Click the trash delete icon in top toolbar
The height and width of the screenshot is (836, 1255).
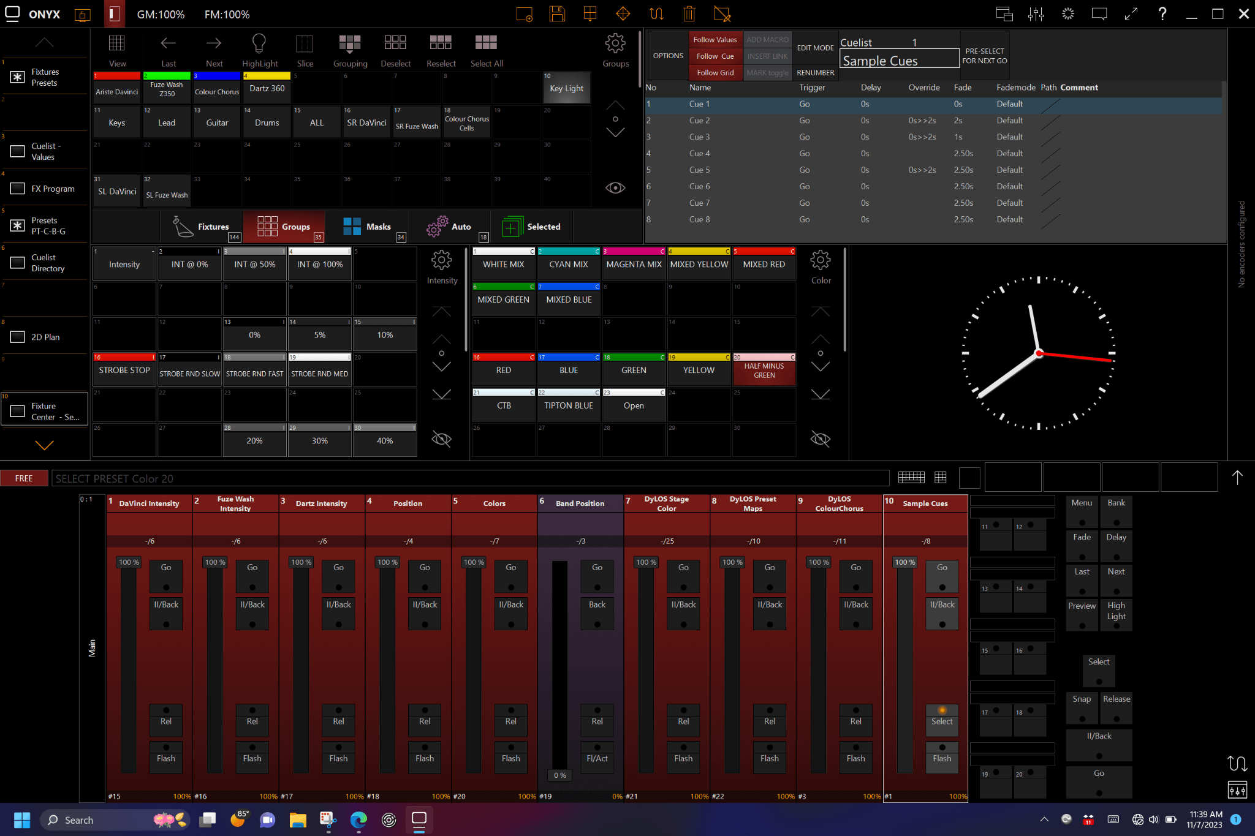tap(689, 13)
